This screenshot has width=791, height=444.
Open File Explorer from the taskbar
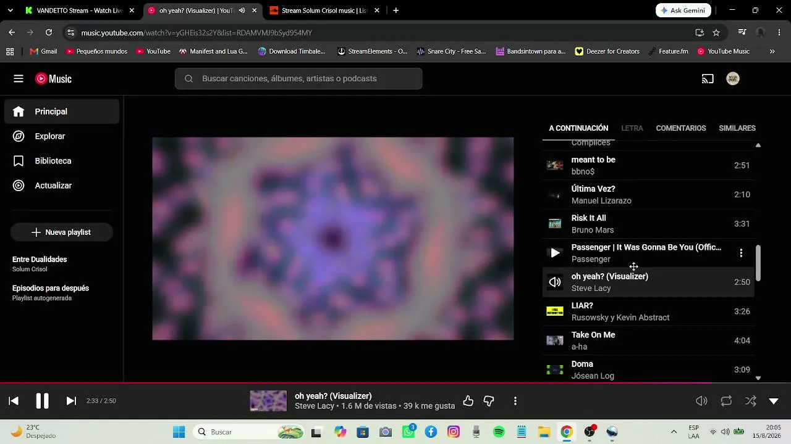click(544, 432)
